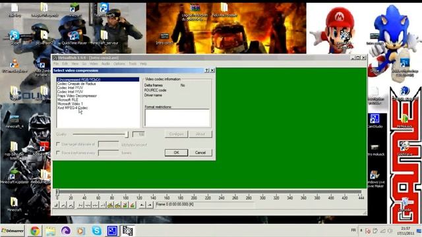Click the timeline position slider handle
Screen dimensions: 422x237
[57, 192]
